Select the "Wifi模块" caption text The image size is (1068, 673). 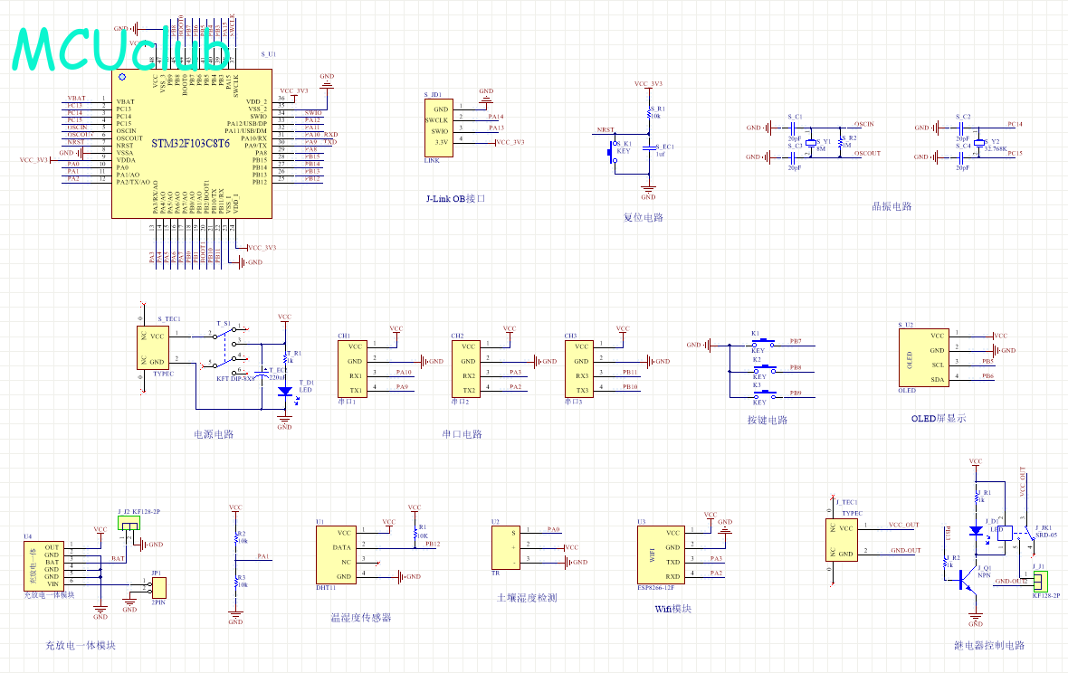pyautogui.click(x=672, y=609)
